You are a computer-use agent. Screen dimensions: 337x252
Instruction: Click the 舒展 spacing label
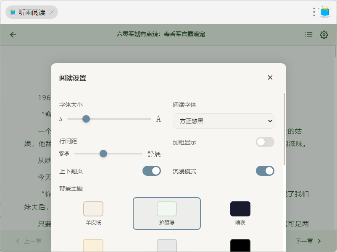[x=154, y=154]
